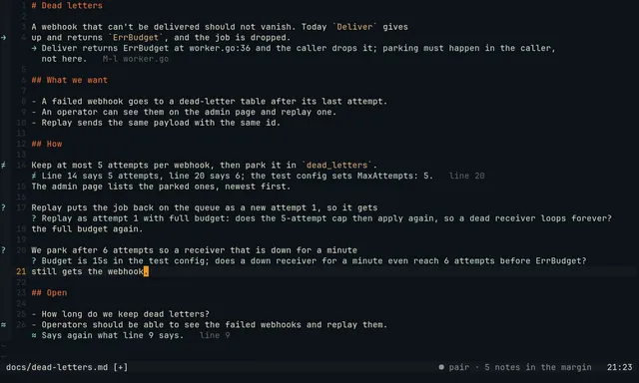Follow the 'line 9' reference hint
Screen dimensions: 639x383
point(215,335)
